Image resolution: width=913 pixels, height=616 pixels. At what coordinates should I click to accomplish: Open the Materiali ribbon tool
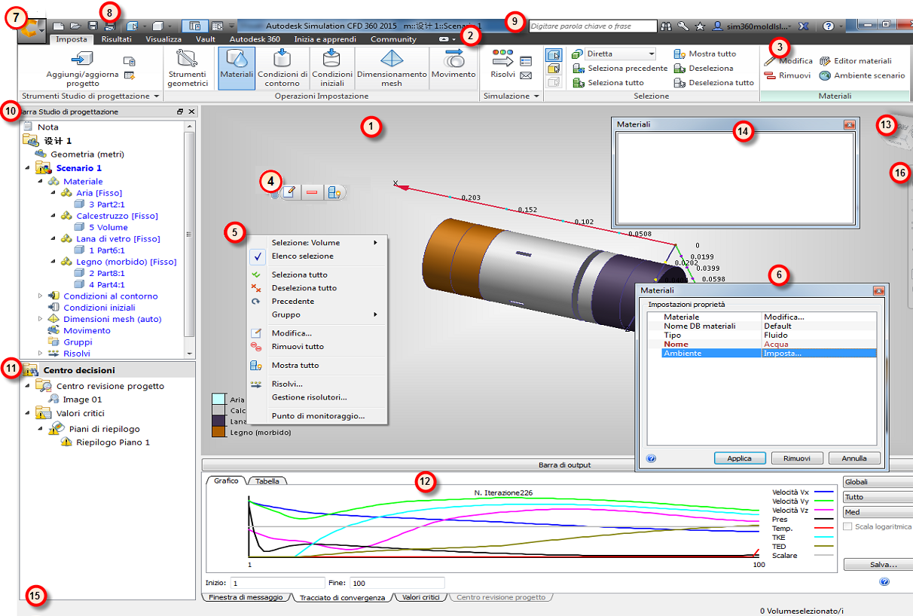pyautogui.click(x=237, y=68)
